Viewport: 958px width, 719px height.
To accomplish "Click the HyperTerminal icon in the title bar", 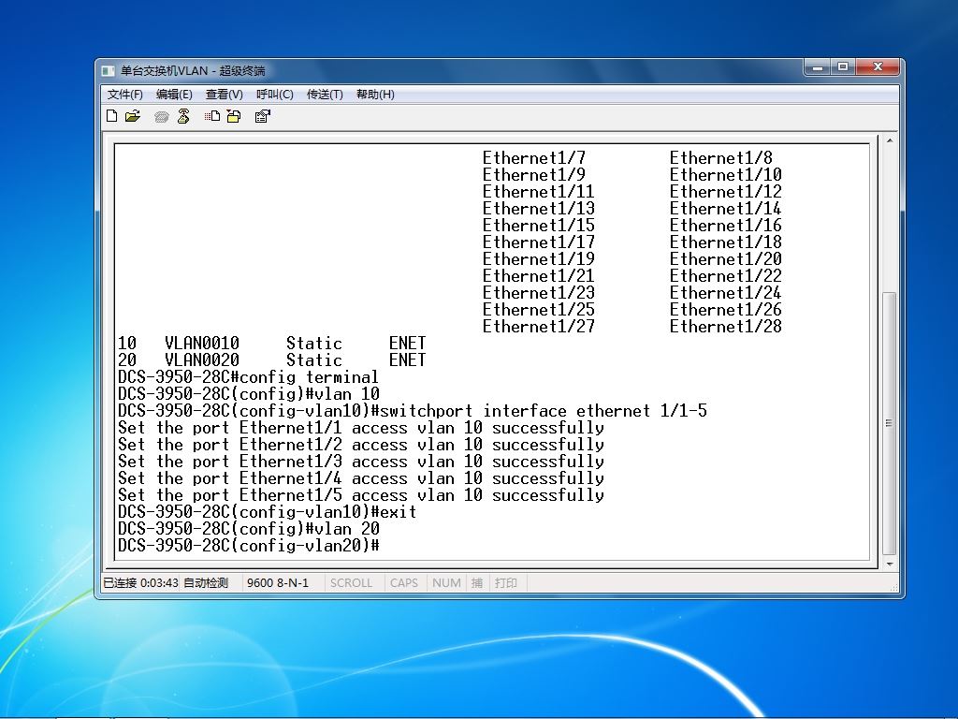I will click(x=109, y=71).
